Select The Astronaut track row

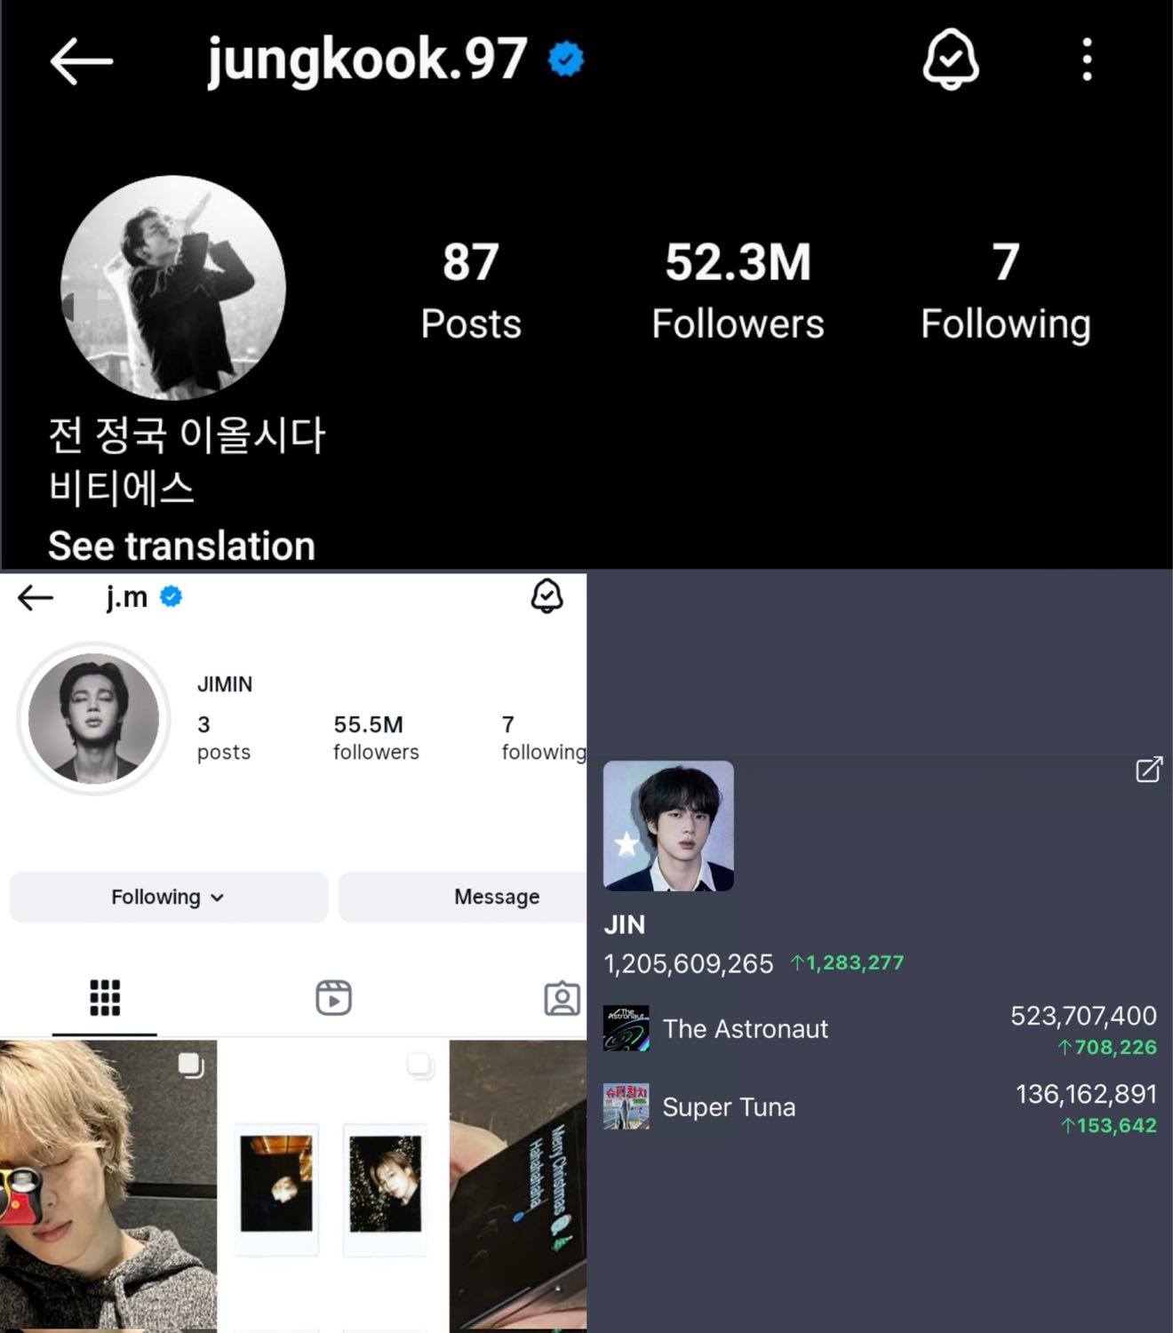point(880,1029)
